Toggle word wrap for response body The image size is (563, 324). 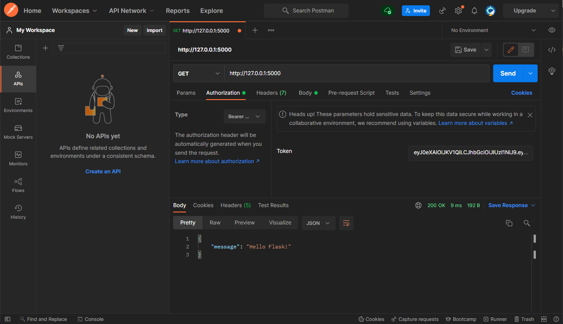click(346, 223)
